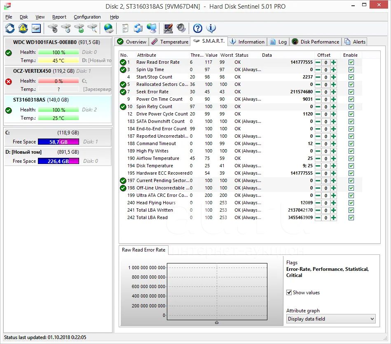Open the View menu

coord(40,17)
